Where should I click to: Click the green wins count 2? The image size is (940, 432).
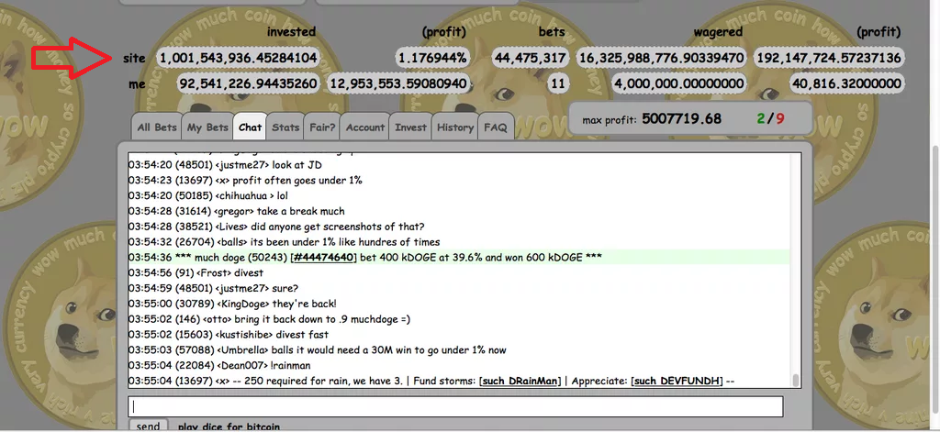coord(760,118)
